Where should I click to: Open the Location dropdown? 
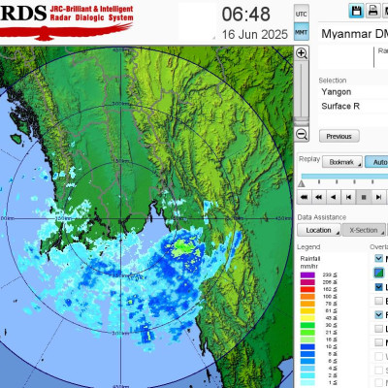(x=319, y=230)
